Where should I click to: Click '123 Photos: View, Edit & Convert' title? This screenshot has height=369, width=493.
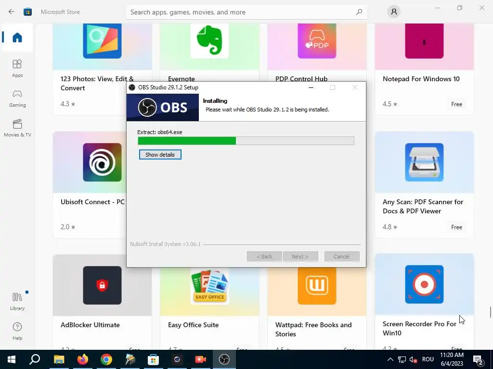coord(97,84)
